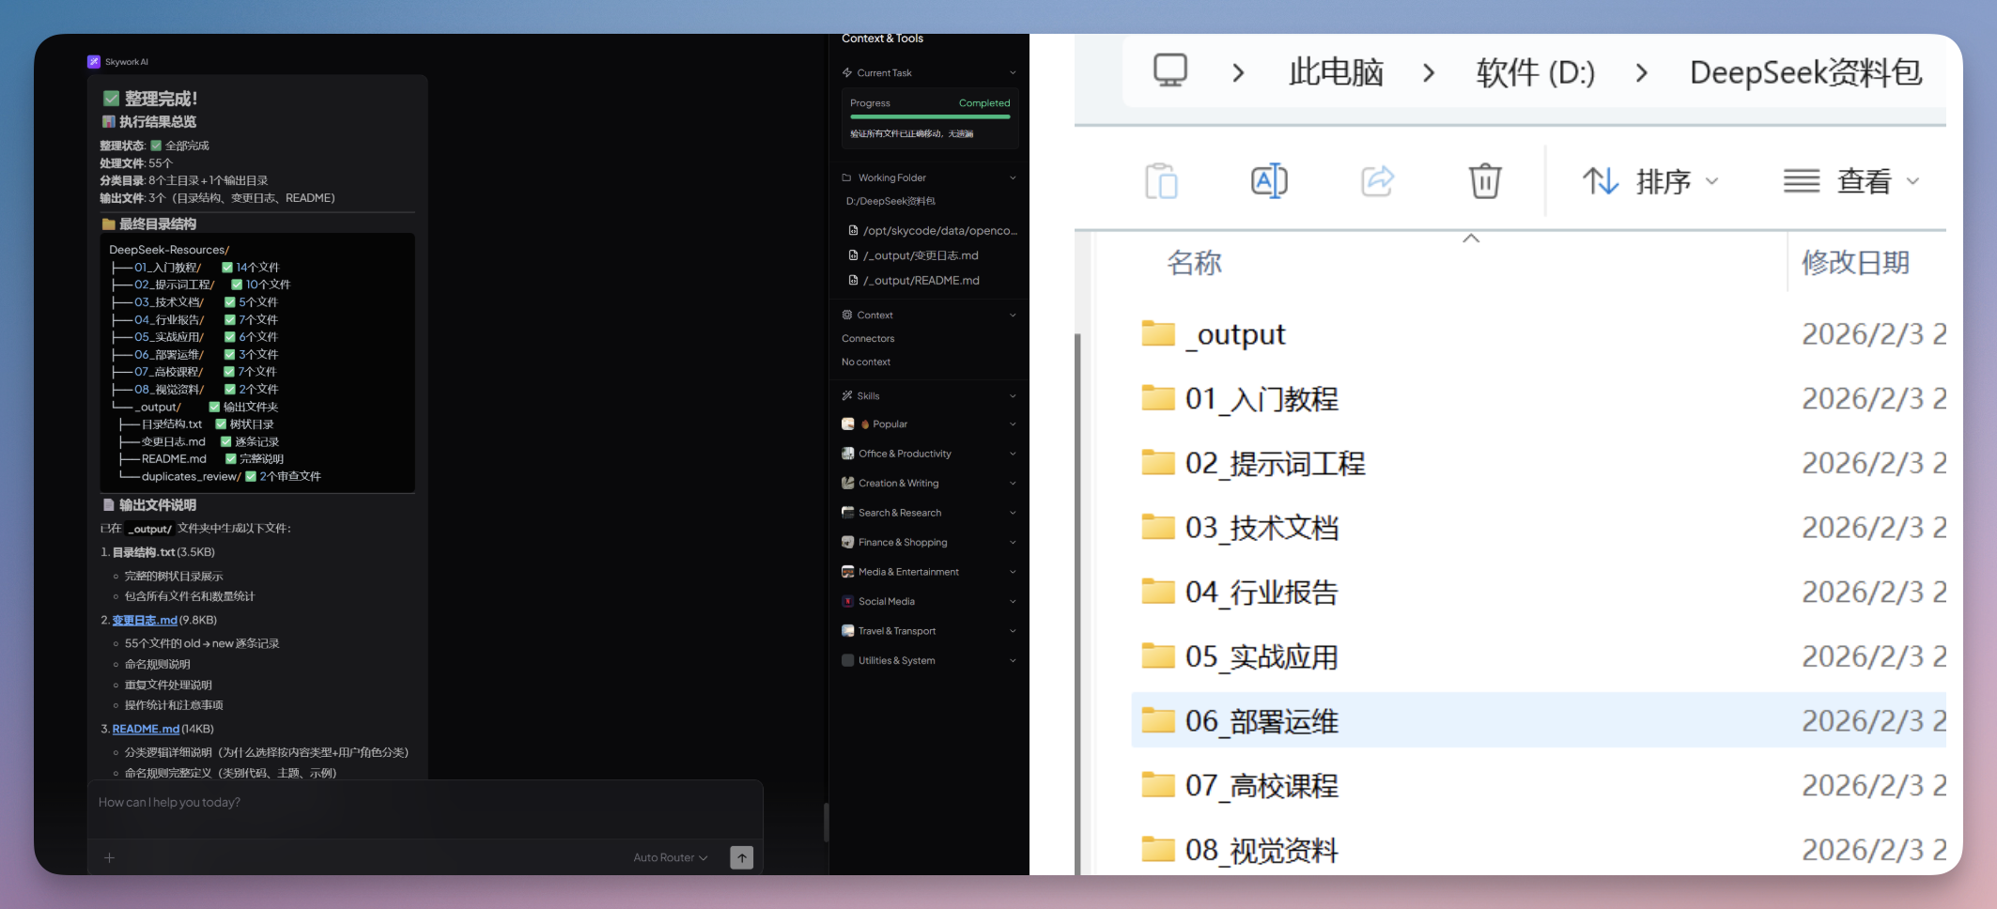Open the 变更日志.md link

point(145,620)
